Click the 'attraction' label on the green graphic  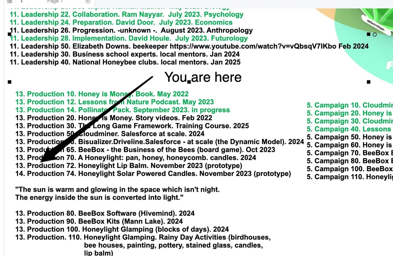pyautogui.click(x=375, y=25)
